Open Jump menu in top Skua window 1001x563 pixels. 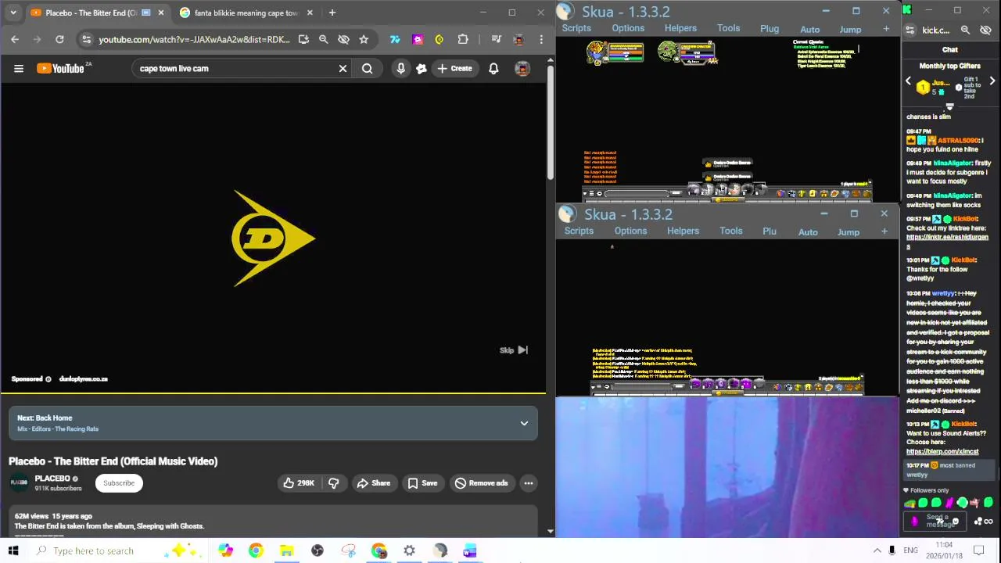(x=850, y=30)
